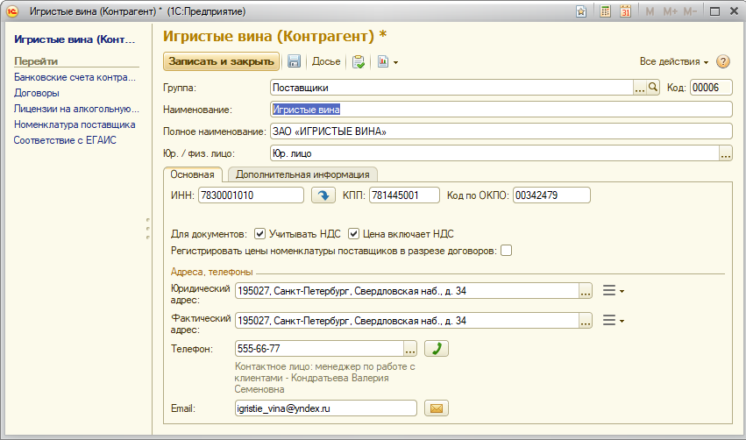Screen dimensions: 746x440
Task: Click the favorites star icon in title bar
Action: pyautogui.click(x=581, y=11)
